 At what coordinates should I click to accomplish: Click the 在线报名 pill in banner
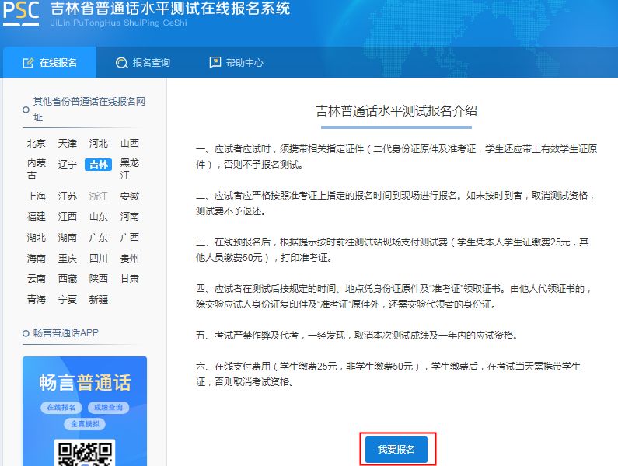click(61, 407)
